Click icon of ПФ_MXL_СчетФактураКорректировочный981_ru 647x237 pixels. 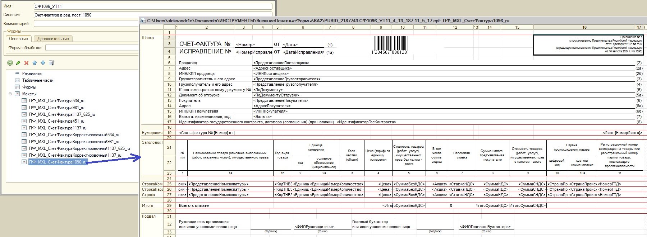24,142
